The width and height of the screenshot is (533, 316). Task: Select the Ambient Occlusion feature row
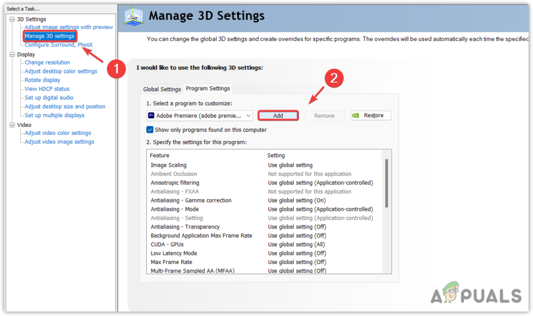(264, 174)
